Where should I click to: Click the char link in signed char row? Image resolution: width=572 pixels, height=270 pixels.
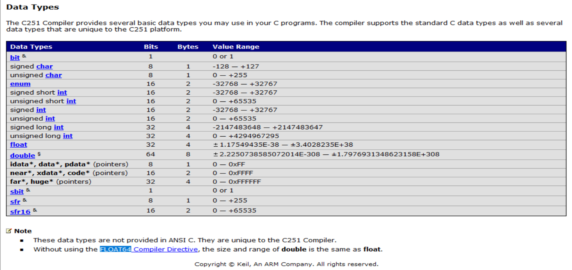[44, 66]
